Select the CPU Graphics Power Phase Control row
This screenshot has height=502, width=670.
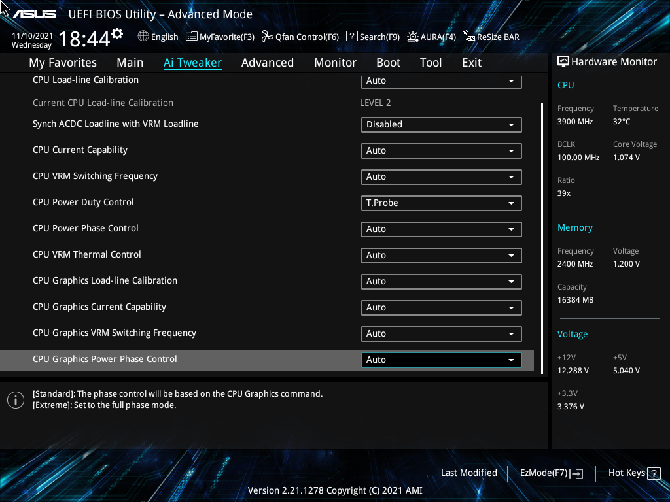point(267,360)
